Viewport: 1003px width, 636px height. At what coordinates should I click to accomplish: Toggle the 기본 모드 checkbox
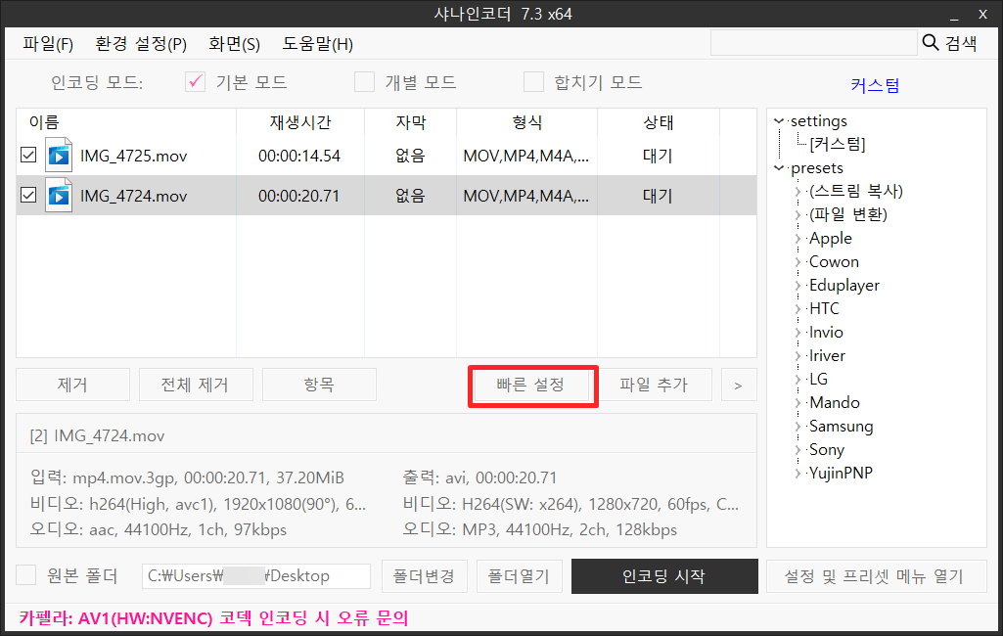pos(195,82)
